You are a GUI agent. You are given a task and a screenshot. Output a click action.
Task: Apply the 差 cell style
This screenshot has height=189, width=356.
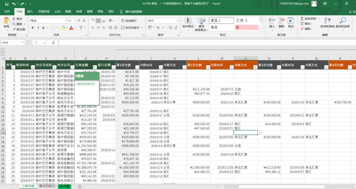pyautogui.click(x=246, y=28)
